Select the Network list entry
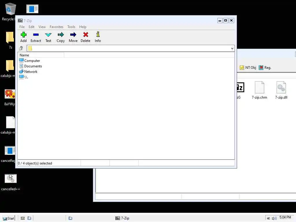Viewport: 296px width, 222px height. (28, 72)
